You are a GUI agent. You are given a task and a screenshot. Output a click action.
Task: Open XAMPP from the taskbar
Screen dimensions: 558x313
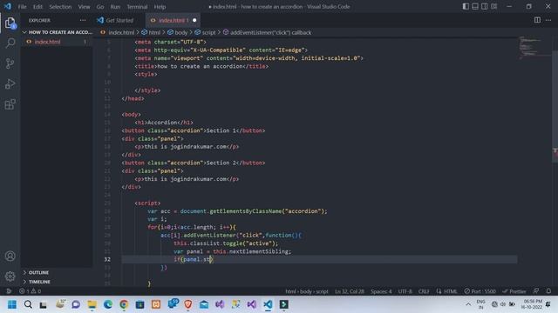pyautogui.click(x=156, y=304)
